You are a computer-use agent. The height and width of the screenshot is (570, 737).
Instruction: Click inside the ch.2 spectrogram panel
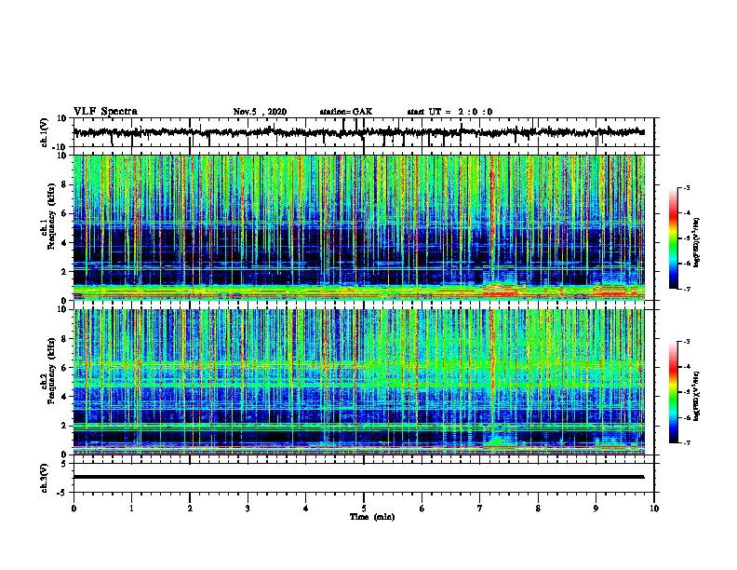tap(358, 382)
